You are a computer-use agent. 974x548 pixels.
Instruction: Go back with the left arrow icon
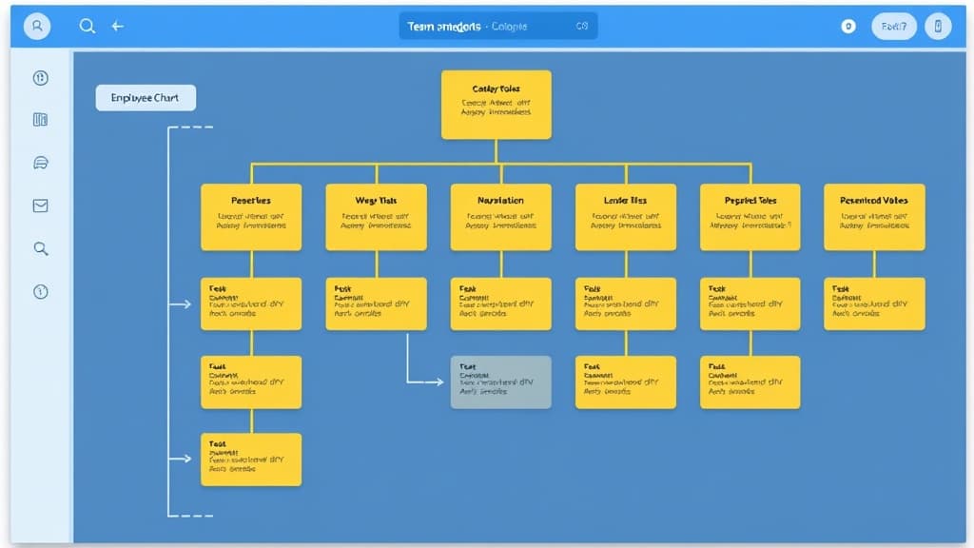[117, 26]
